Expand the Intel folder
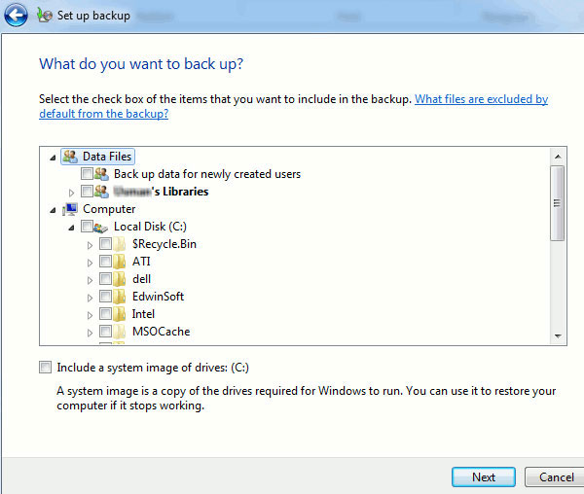 (x=90, y=315)
